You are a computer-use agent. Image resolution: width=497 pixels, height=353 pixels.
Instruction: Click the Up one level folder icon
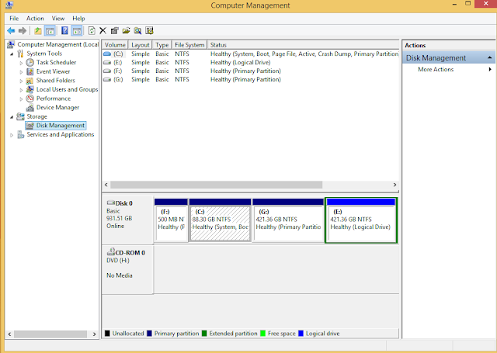pos(38,31)
